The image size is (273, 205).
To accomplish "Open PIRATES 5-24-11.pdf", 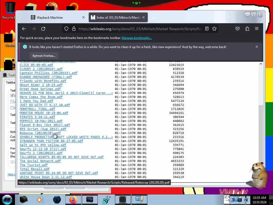I will 37,117.
